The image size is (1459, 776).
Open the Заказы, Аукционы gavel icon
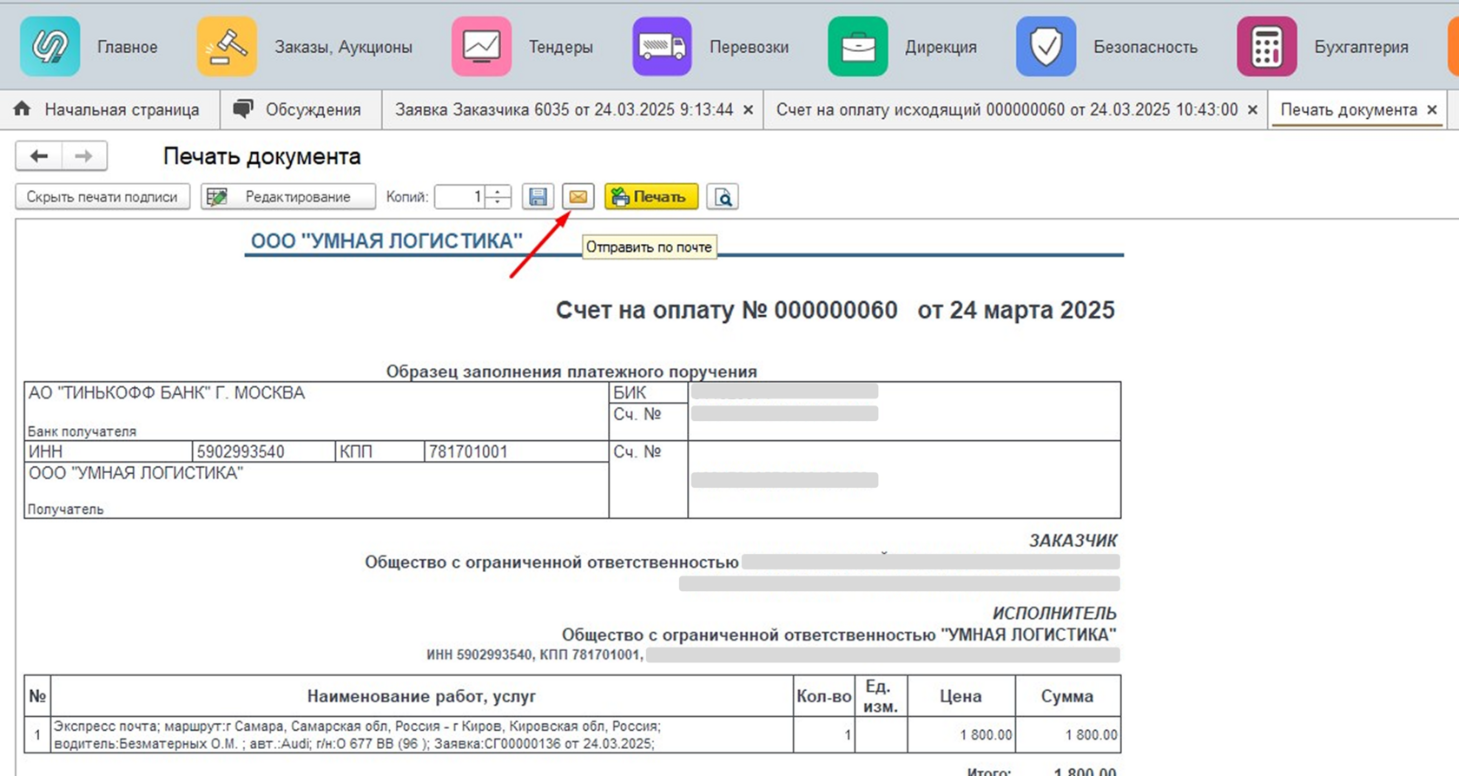[227, 47]
